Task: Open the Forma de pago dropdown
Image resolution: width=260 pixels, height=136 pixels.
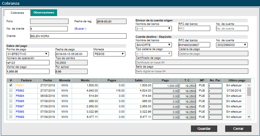Action: click(28, 54)
